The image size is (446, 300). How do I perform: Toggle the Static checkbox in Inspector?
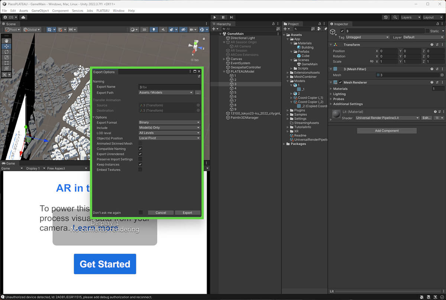[x=427, y=31]
